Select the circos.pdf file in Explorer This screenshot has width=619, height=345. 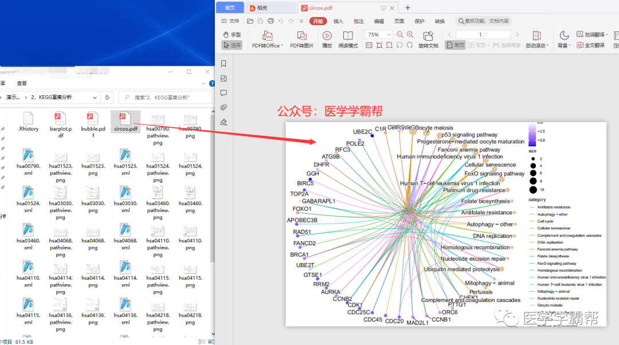click(x=126, y=121)
